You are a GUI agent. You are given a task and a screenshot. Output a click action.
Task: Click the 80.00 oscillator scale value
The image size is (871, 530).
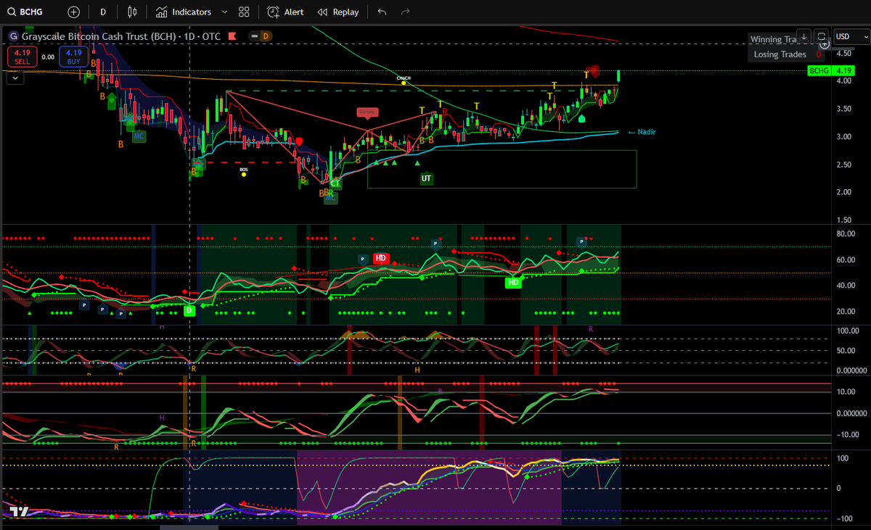[x=846, y=233]
